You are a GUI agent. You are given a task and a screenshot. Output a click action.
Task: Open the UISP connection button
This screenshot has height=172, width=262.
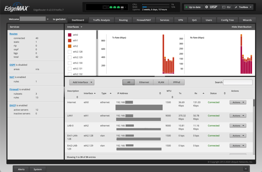(211, 7)
